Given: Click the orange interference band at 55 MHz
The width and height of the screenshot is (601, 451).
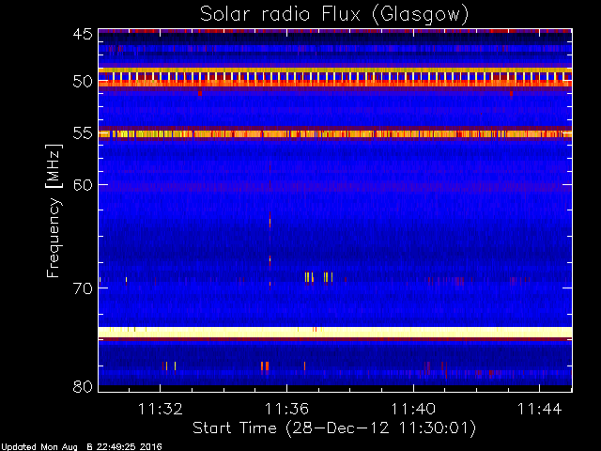Looking at the screenshot, I should pyautogui.click(x=335, y=133).
